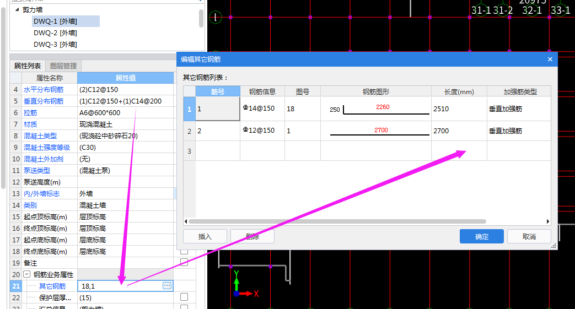Toggle the checkbox in the 保护层厚 row
The width and height of the screenshot is (575, 309).
[184, 297]
